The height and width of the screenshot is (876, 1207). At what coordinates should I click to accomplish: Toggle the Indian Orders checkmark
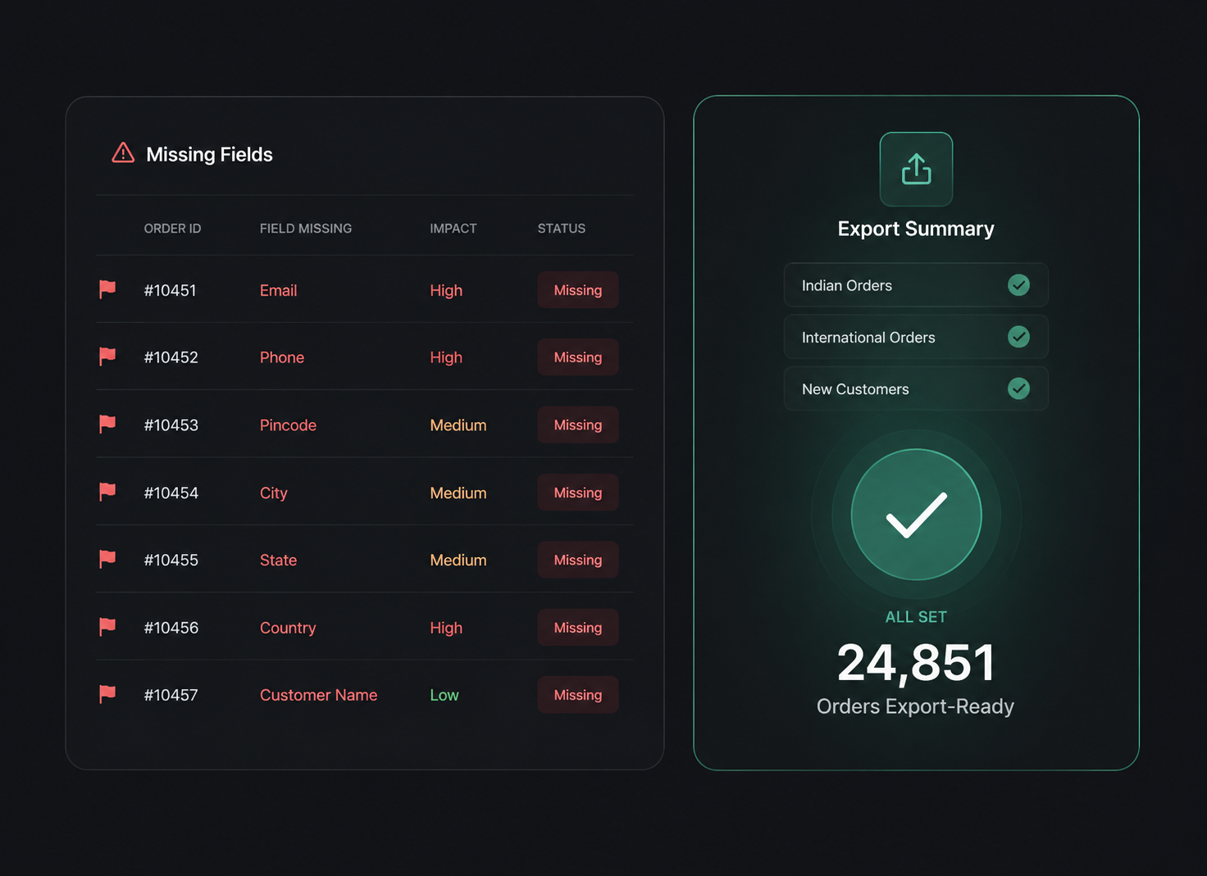click(x=1018, y=285)
